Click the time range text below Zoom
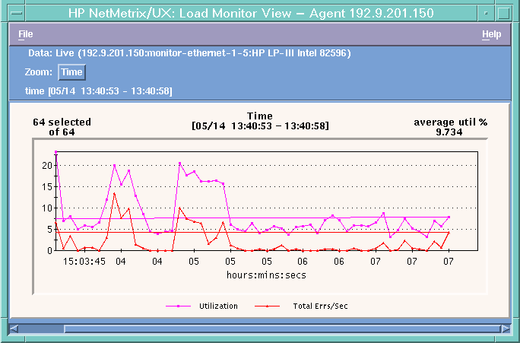The width and height of the screenshot is (520, 343). [99, 91]
